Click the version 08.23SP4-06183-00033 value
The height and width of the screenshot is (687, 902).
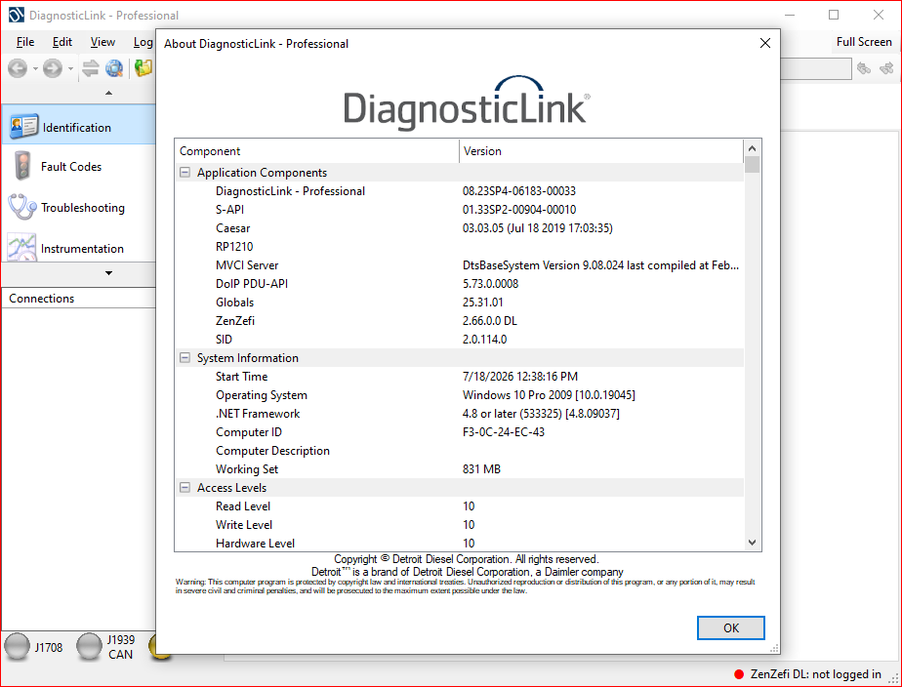click(x=519, y=191)
